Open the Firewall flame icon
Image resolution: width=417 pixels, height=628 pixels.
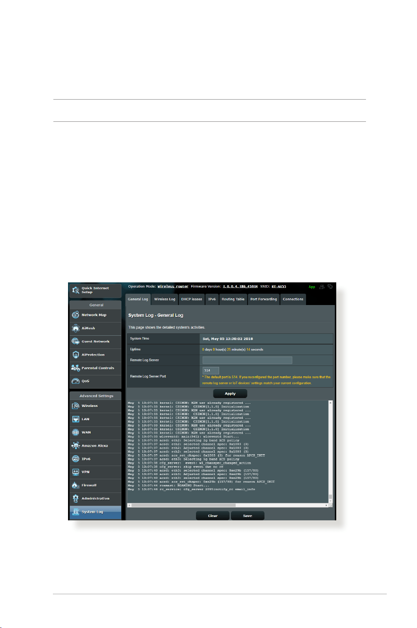pos(76,485)
